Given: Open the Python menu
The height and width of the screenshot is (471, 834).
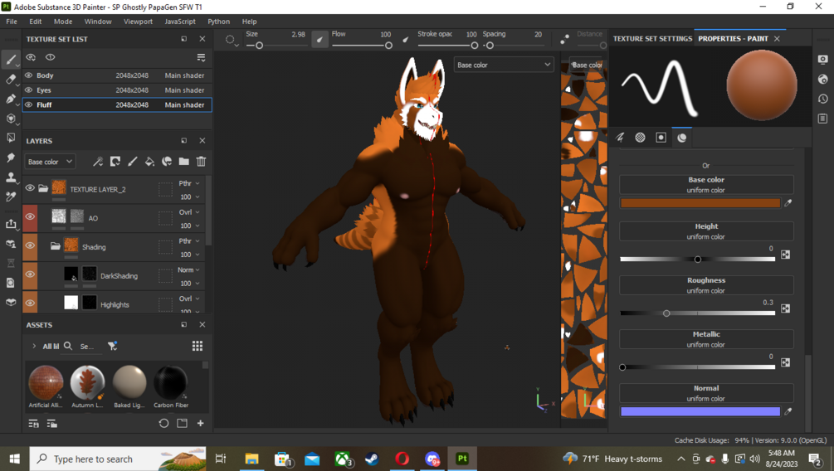Looking at the screenshot, I should pos(218,22).
